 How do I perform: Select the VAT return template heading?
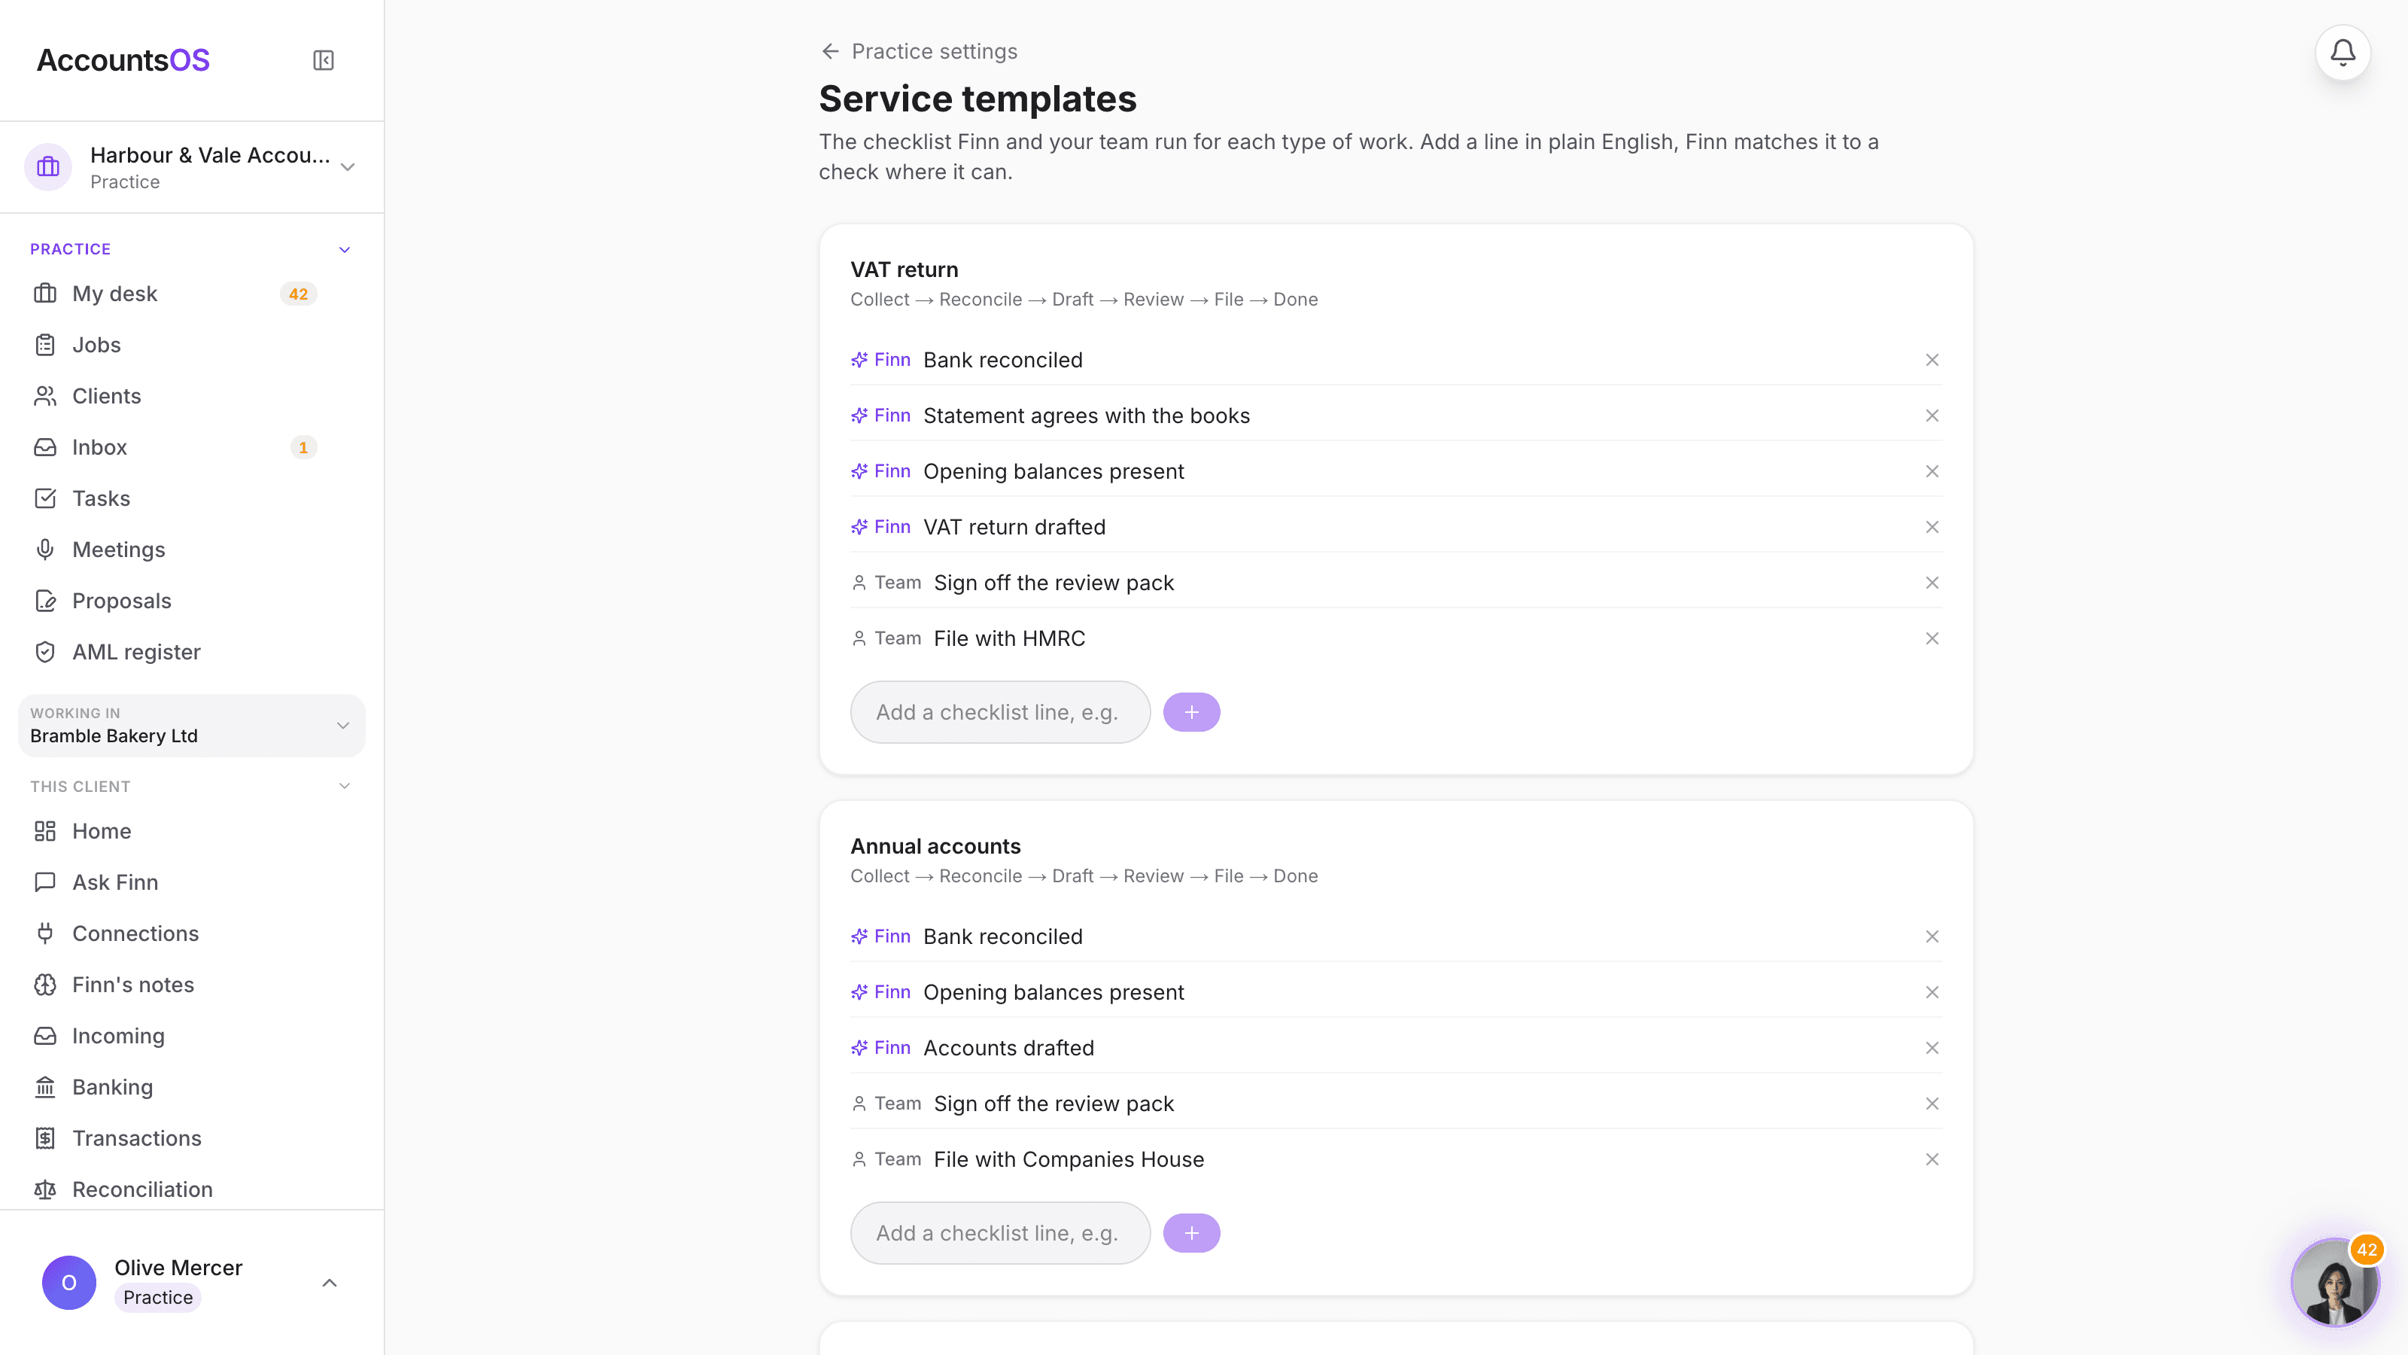coord(904,269)
